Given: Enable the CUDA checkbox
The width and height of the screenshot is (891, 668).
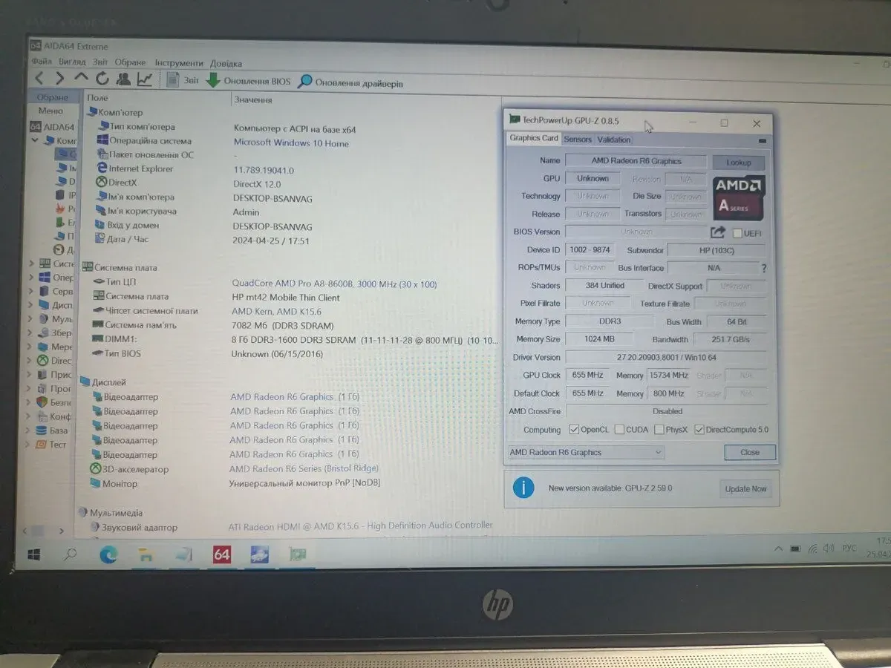Looking at the screenshot, I should coord(619,430).
